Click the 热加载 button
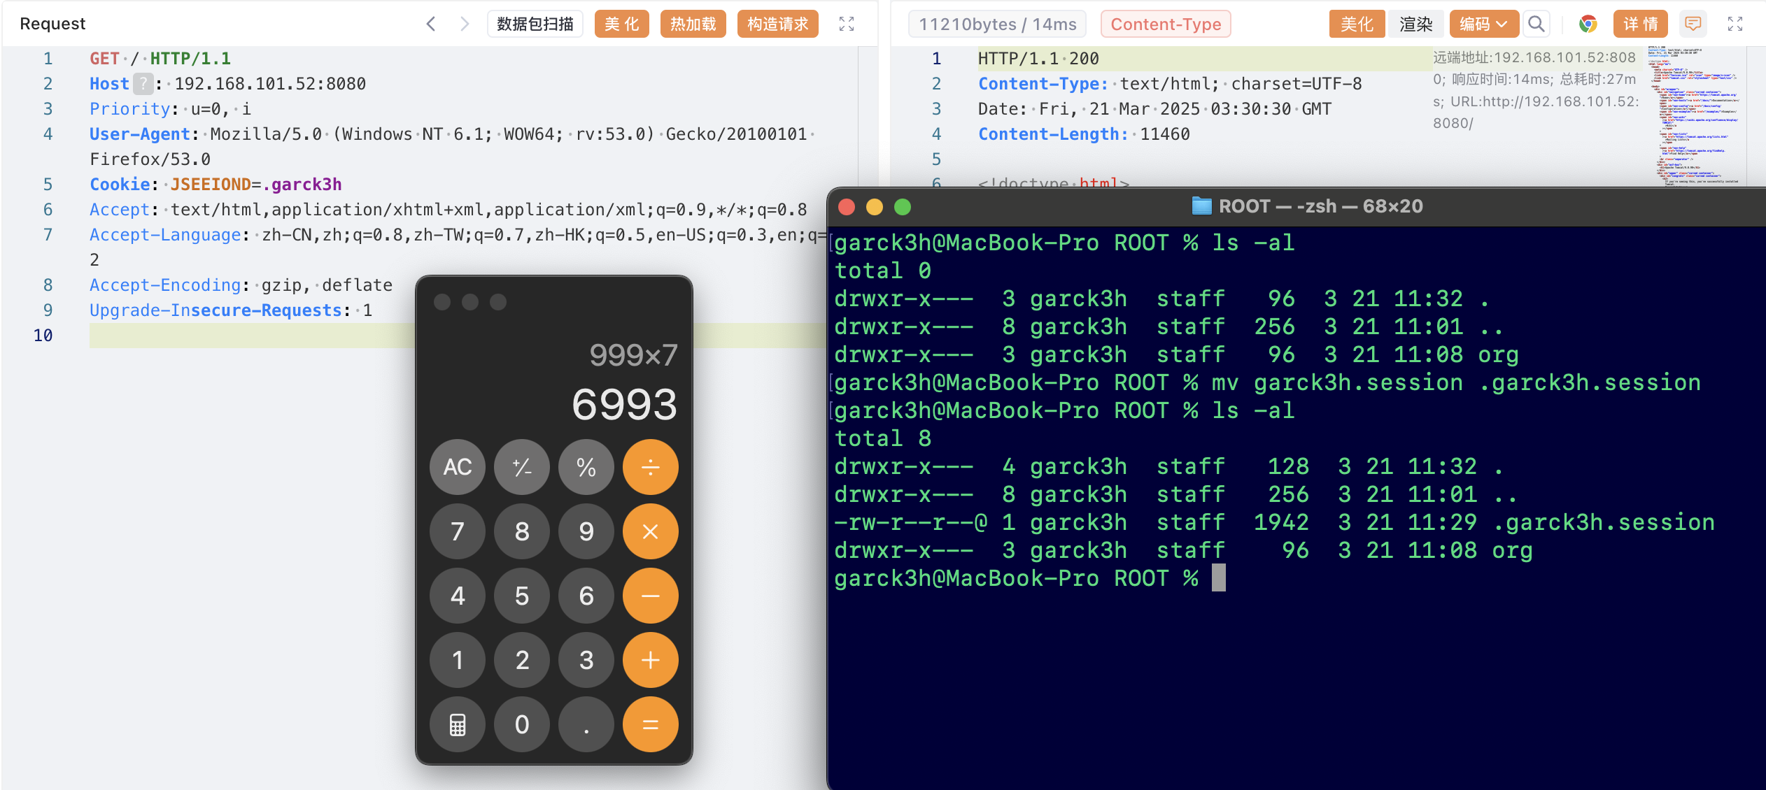 [x=693, y=24]
